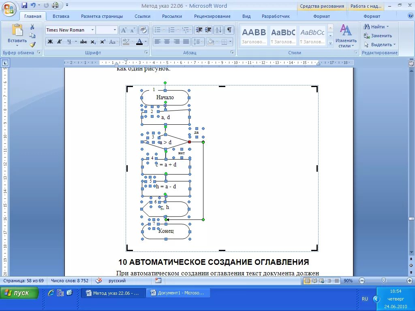Adjust the zoom slider handle

(x=383, y=281)
